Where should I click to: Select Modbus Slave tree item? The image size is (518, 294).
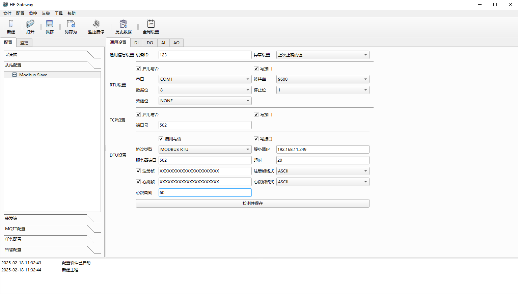[52, 75]
